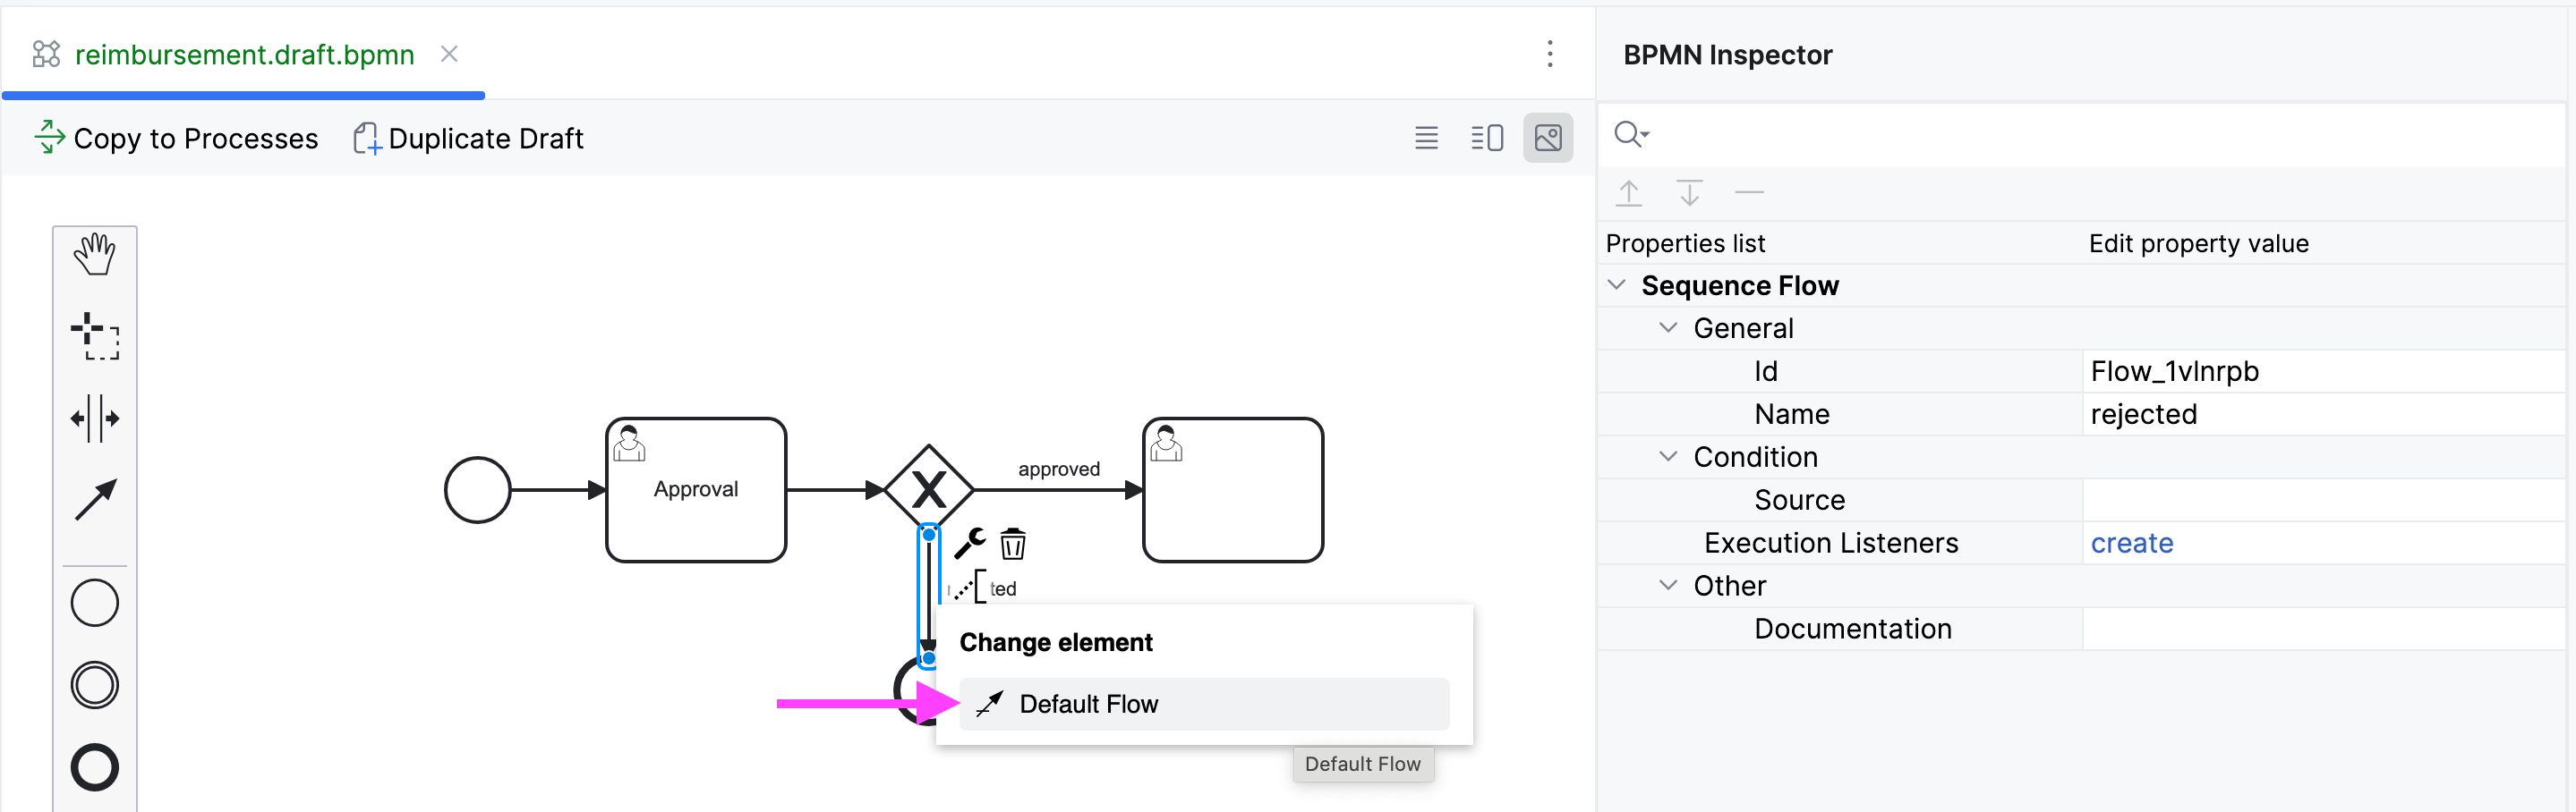The image size is (2576, 812).
Task: Delete the selected sequence flow via trash icon
Action: (x=1013, y=546)
